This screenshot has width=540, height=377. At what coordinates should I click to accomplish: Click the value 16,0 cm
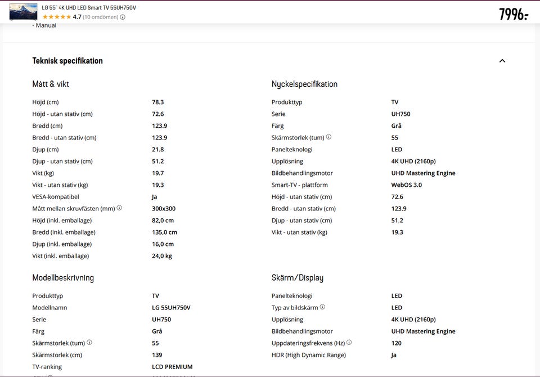coord(163,244)
